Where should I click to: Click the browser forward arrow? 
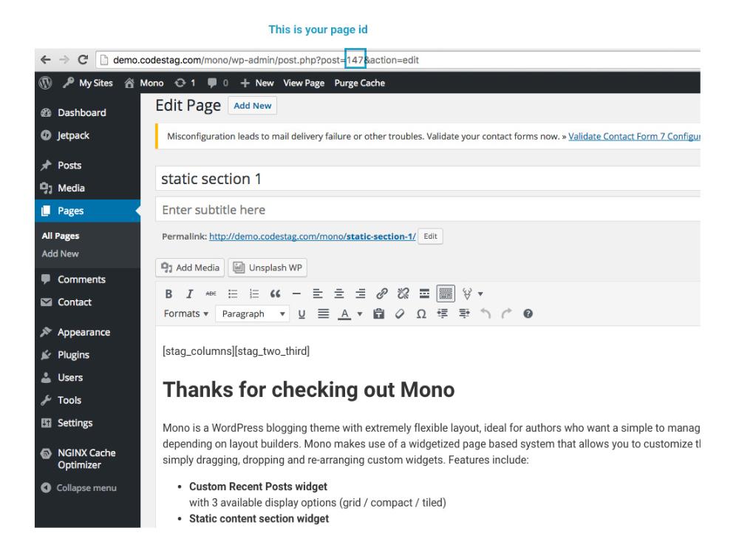coord(64,60)
